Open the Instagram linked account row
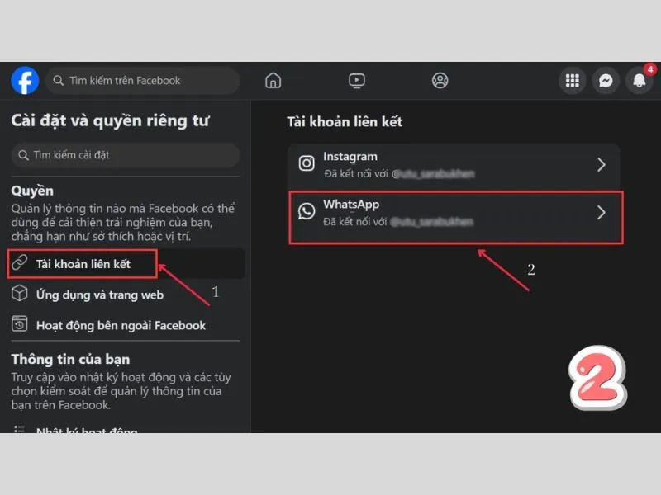This screenshot has width=661, height=495. click(x=454, y=167)
